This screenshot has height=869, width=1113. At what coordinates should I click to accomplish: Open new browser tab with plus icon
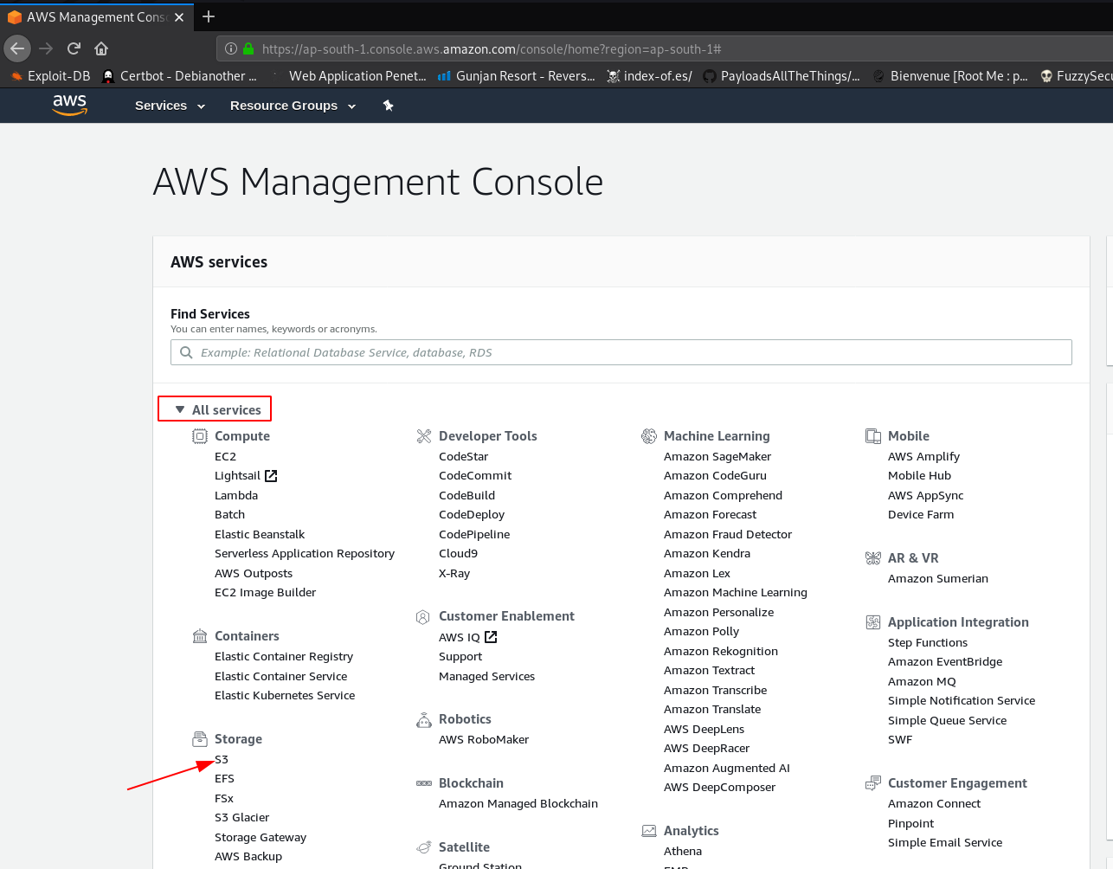[209, 16]
